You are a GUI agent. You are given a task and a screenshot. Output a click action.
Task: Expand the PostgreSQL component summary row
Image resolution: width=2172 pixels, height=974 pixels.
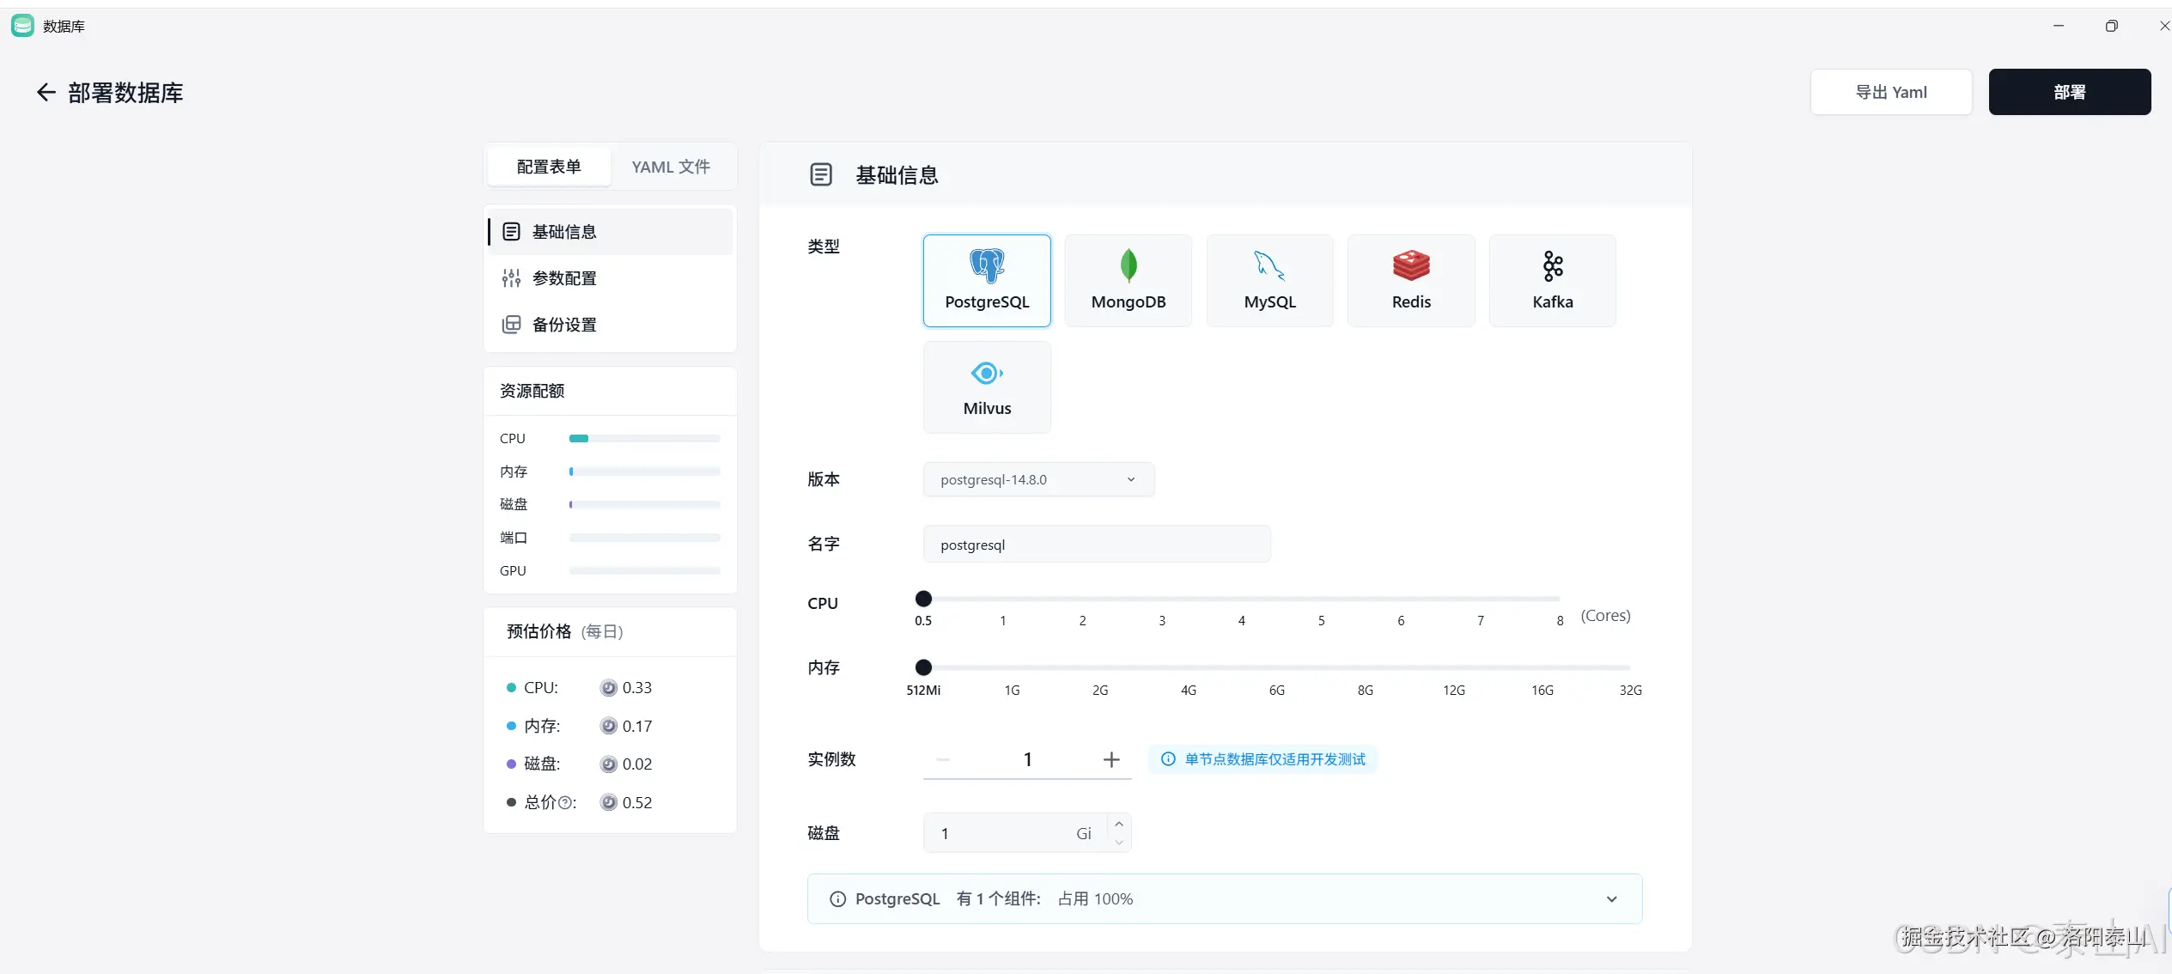click(1610, 898)
